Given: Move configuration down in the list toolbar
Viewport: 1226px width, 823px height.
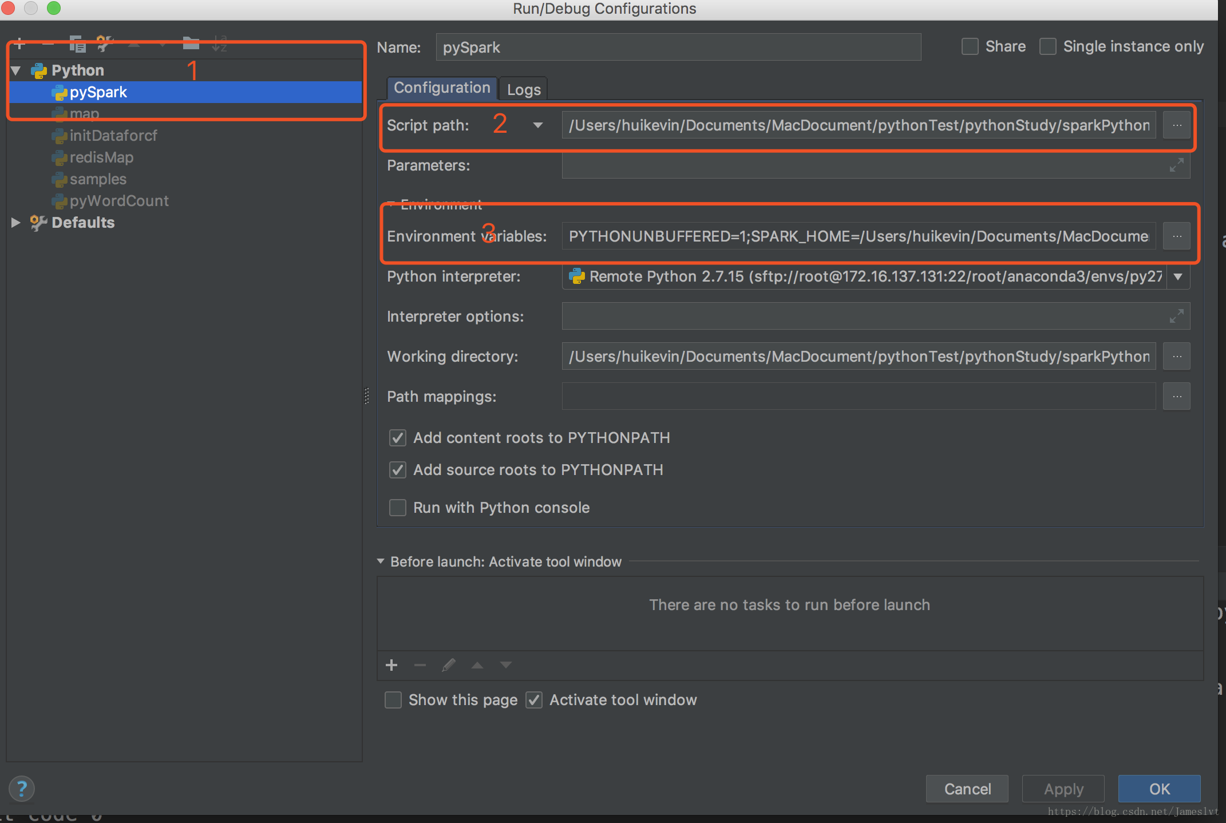Looking at the screenshot, I should (x=163, y=44).
